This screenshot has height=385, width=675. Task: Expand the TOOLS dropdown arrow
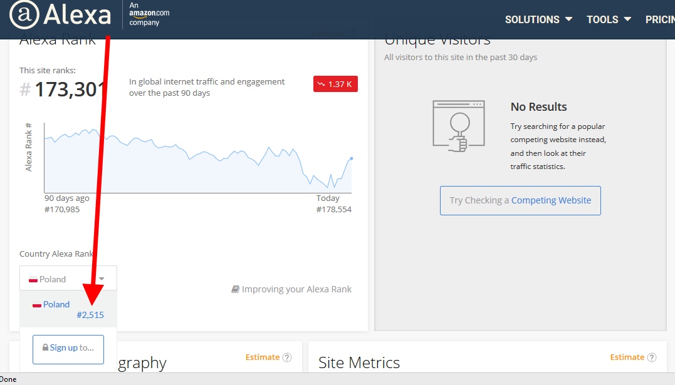click(x=627, y=19)
